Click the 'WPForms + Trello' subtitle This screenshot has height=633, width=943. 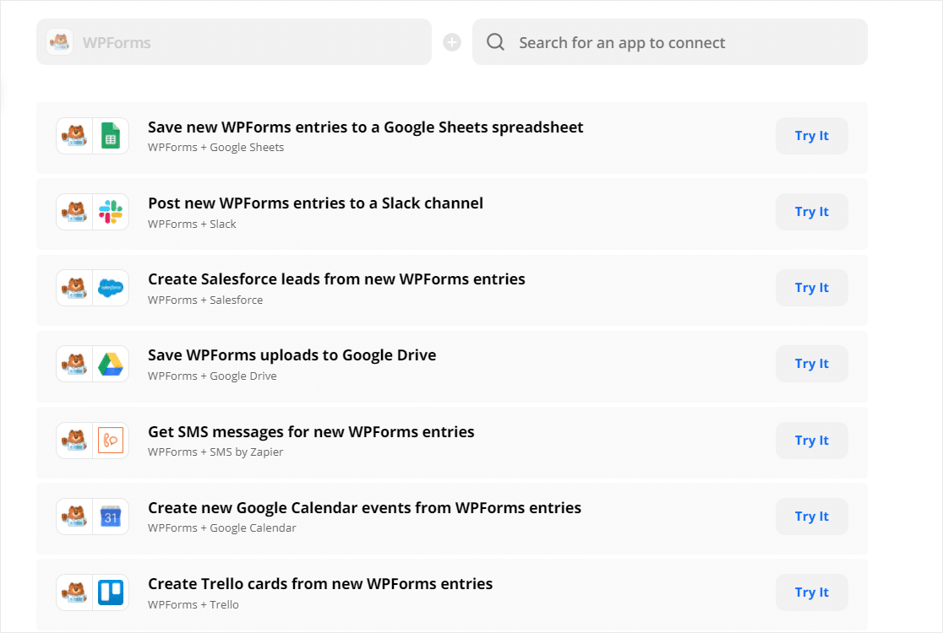coord(193,605)
